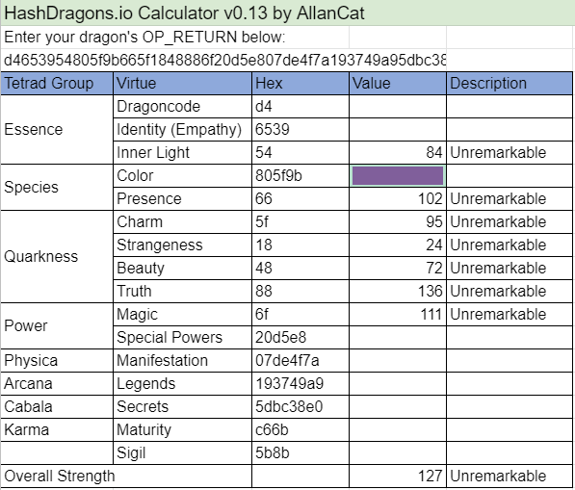Select the Color hex cell 805f9b
Viewport: 575px width, 490px height.
coord(301,175)
